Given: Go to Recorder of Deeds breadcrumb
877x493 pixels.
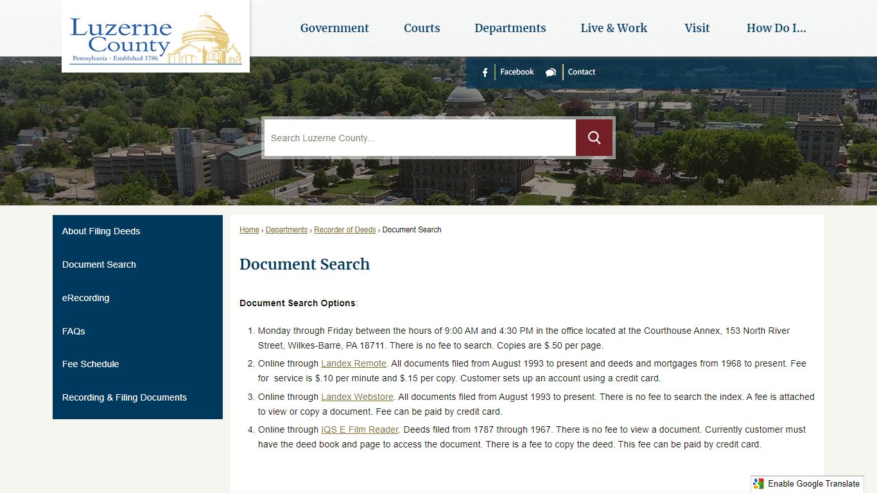Looking at the screenshot, I should (x=345, y=230).
